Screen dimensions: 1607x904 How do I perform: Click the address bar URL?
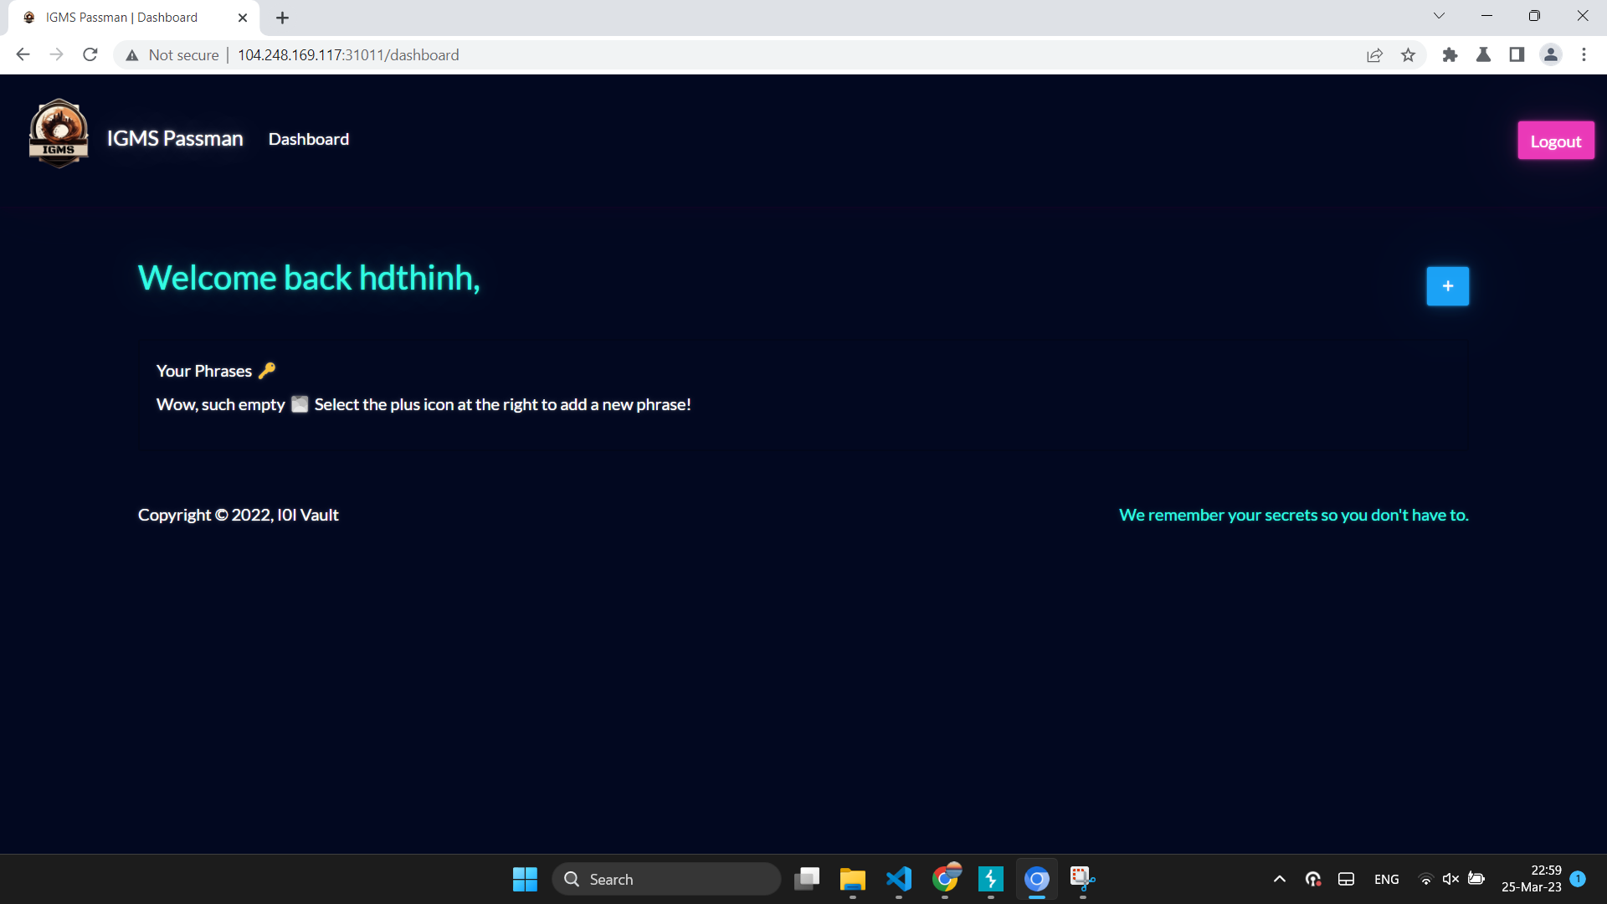[348, 55]
